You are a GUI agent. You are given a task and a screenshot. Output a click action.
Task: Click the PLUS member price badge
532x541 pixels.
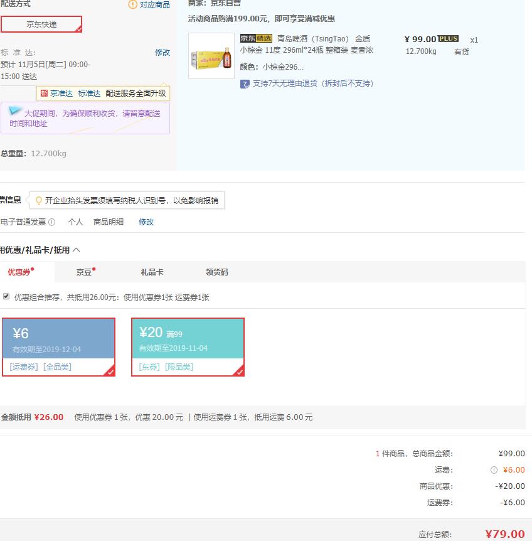click(448, 39)
